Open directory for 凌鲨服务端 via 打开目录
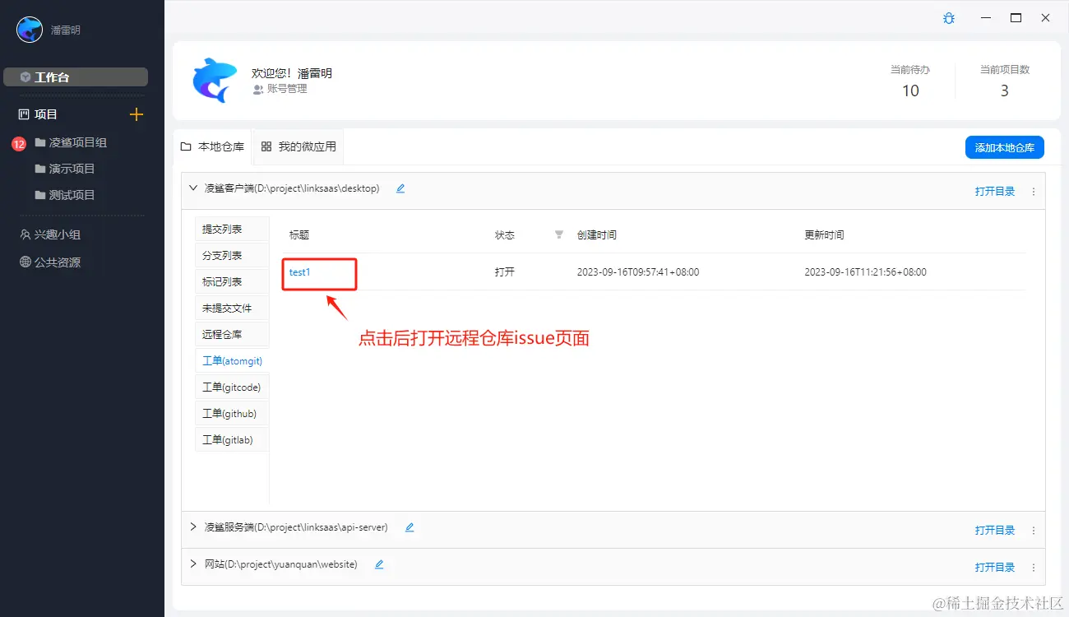Image resolution: width=1069 pixels, height=617 pixels. point(995,531)
